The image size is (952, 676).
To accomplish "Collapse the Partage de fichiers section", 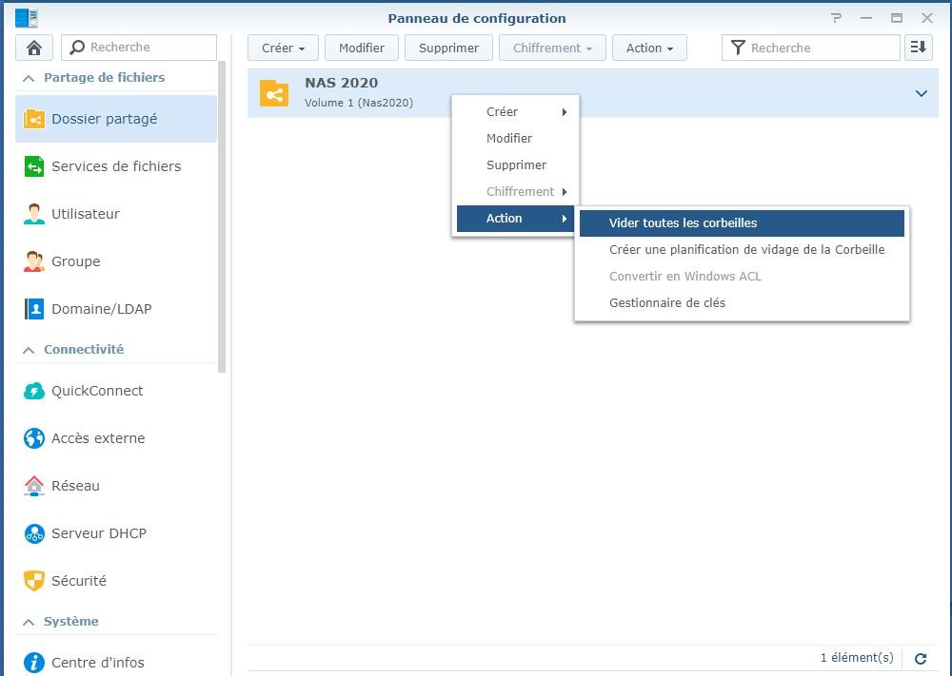I will [29, 78].
